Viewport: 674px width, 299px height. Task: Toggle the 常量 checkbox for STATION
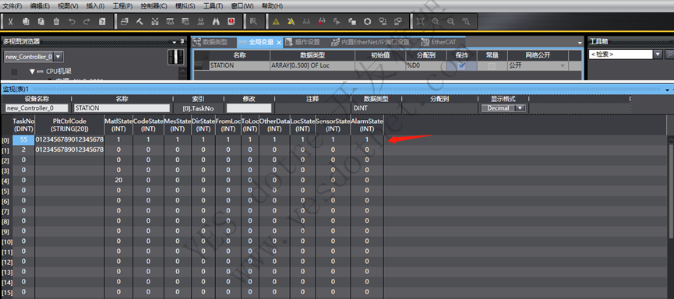pyautogui.click(x=492, y=65)
